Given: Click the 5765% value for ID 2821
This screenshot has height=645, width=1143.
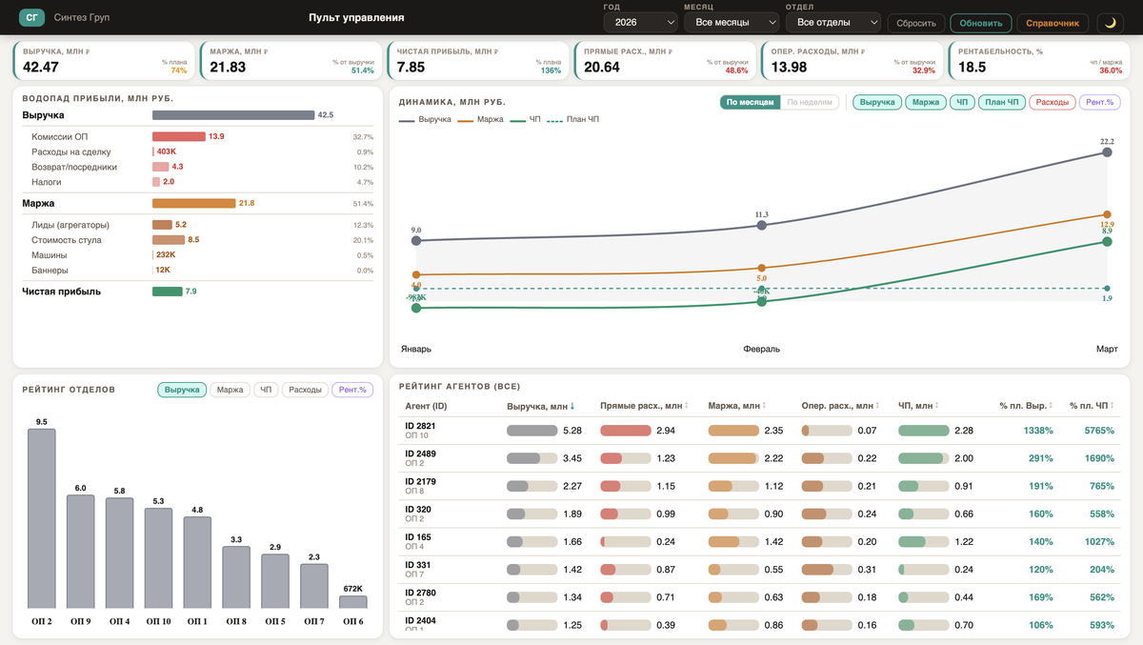Looking at the screenshot, I should (1098, 431).
